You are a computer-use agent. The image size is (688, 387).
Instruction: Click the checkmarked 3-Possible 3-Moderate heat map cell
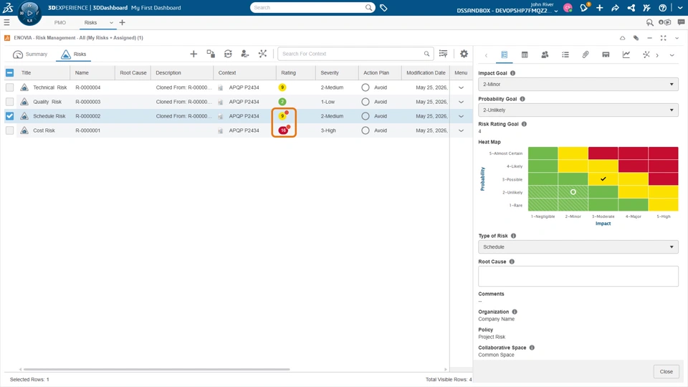click(x=603, y=179)
